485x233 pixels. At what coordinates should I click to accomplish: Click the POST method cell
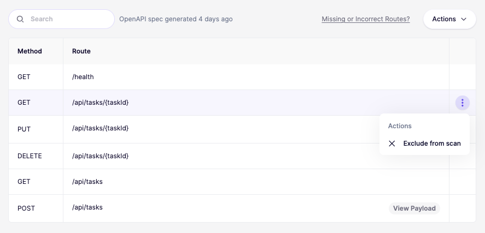[26, 208]
